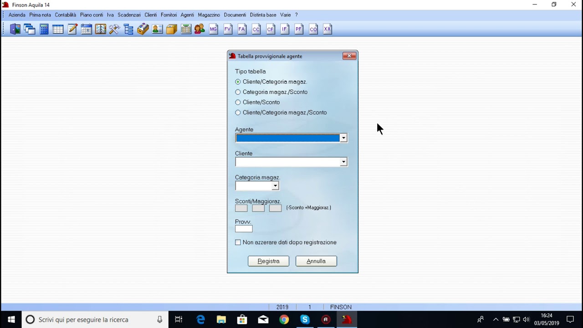
Task: Open File Explorer from taskbar
Action: click(221, 320)
